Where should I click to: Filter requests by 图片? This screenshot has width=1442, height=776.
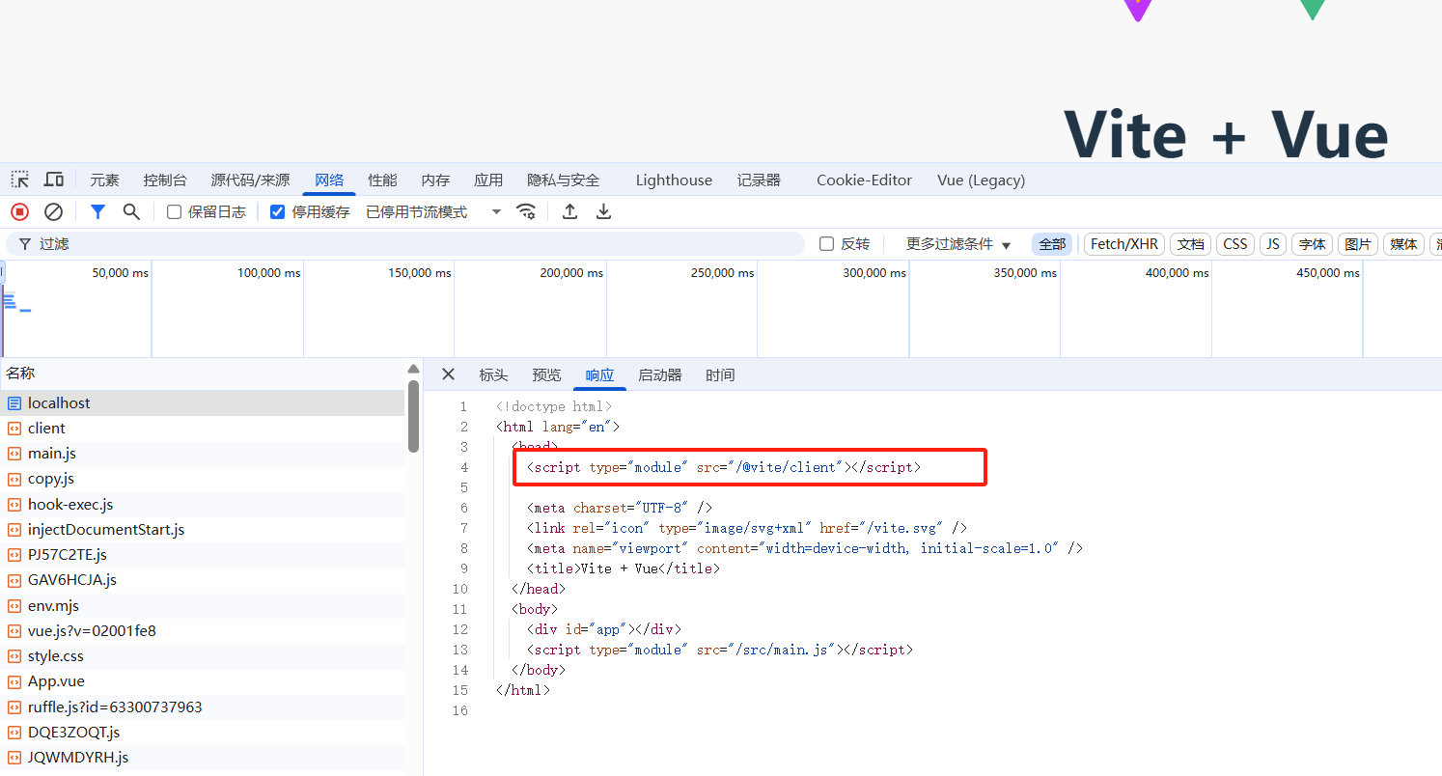[x=1358, y=244]
